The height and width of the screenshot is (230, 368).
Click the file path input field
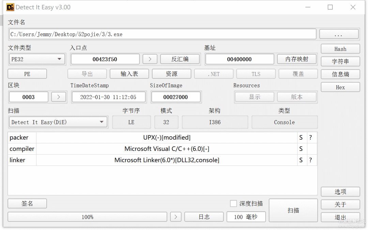(x=163, y=34)
